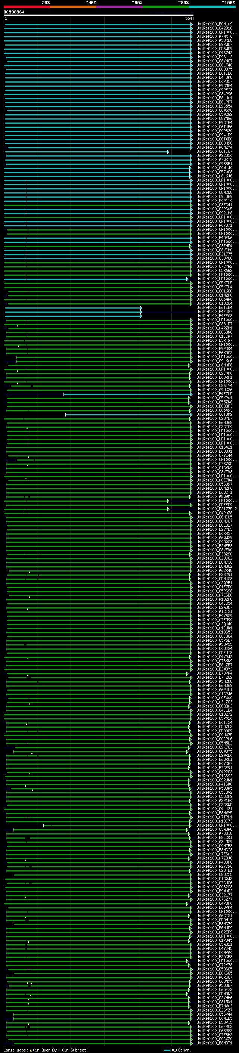Click the cyan ~100% identity legend segment
Viewport: 239px width, 1053px height.
click(x=212, y=7)
